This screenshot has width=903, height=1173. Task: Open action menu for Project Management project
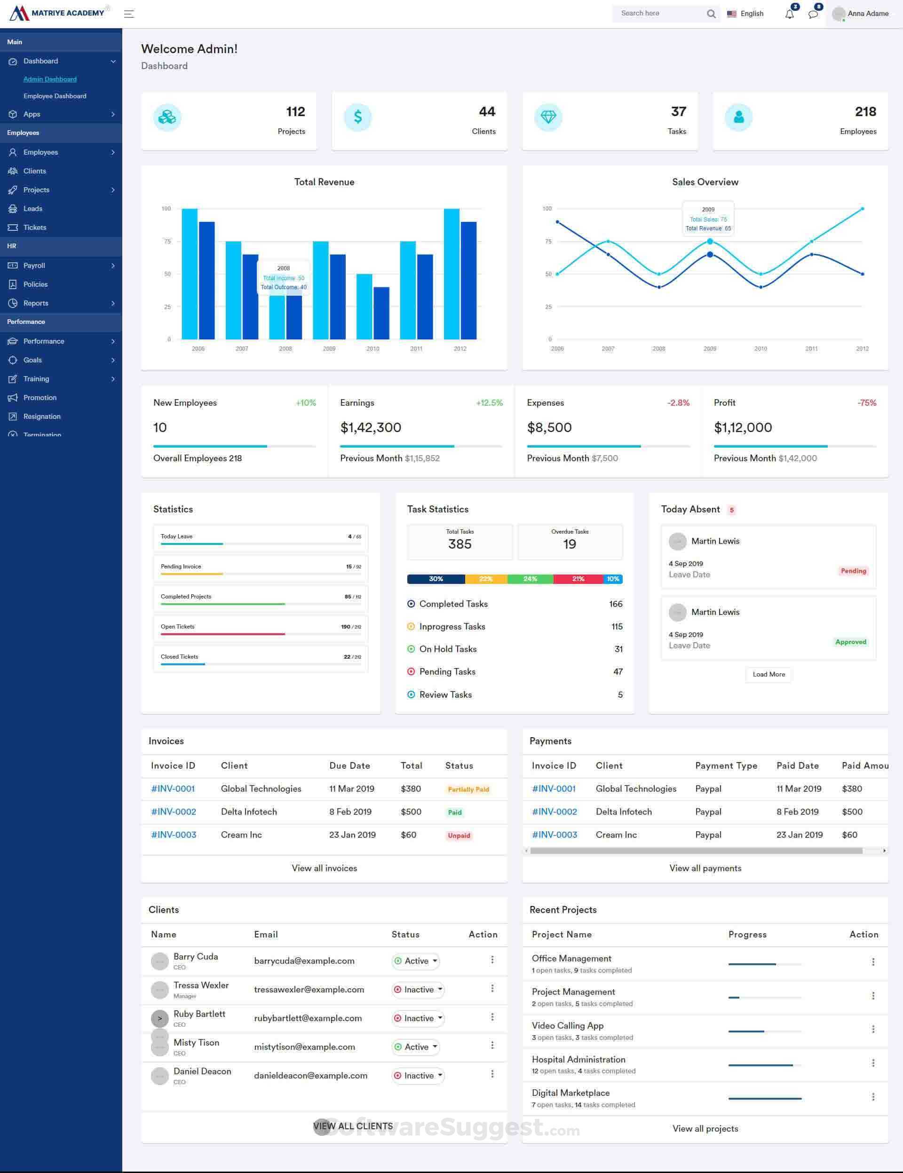873,996
